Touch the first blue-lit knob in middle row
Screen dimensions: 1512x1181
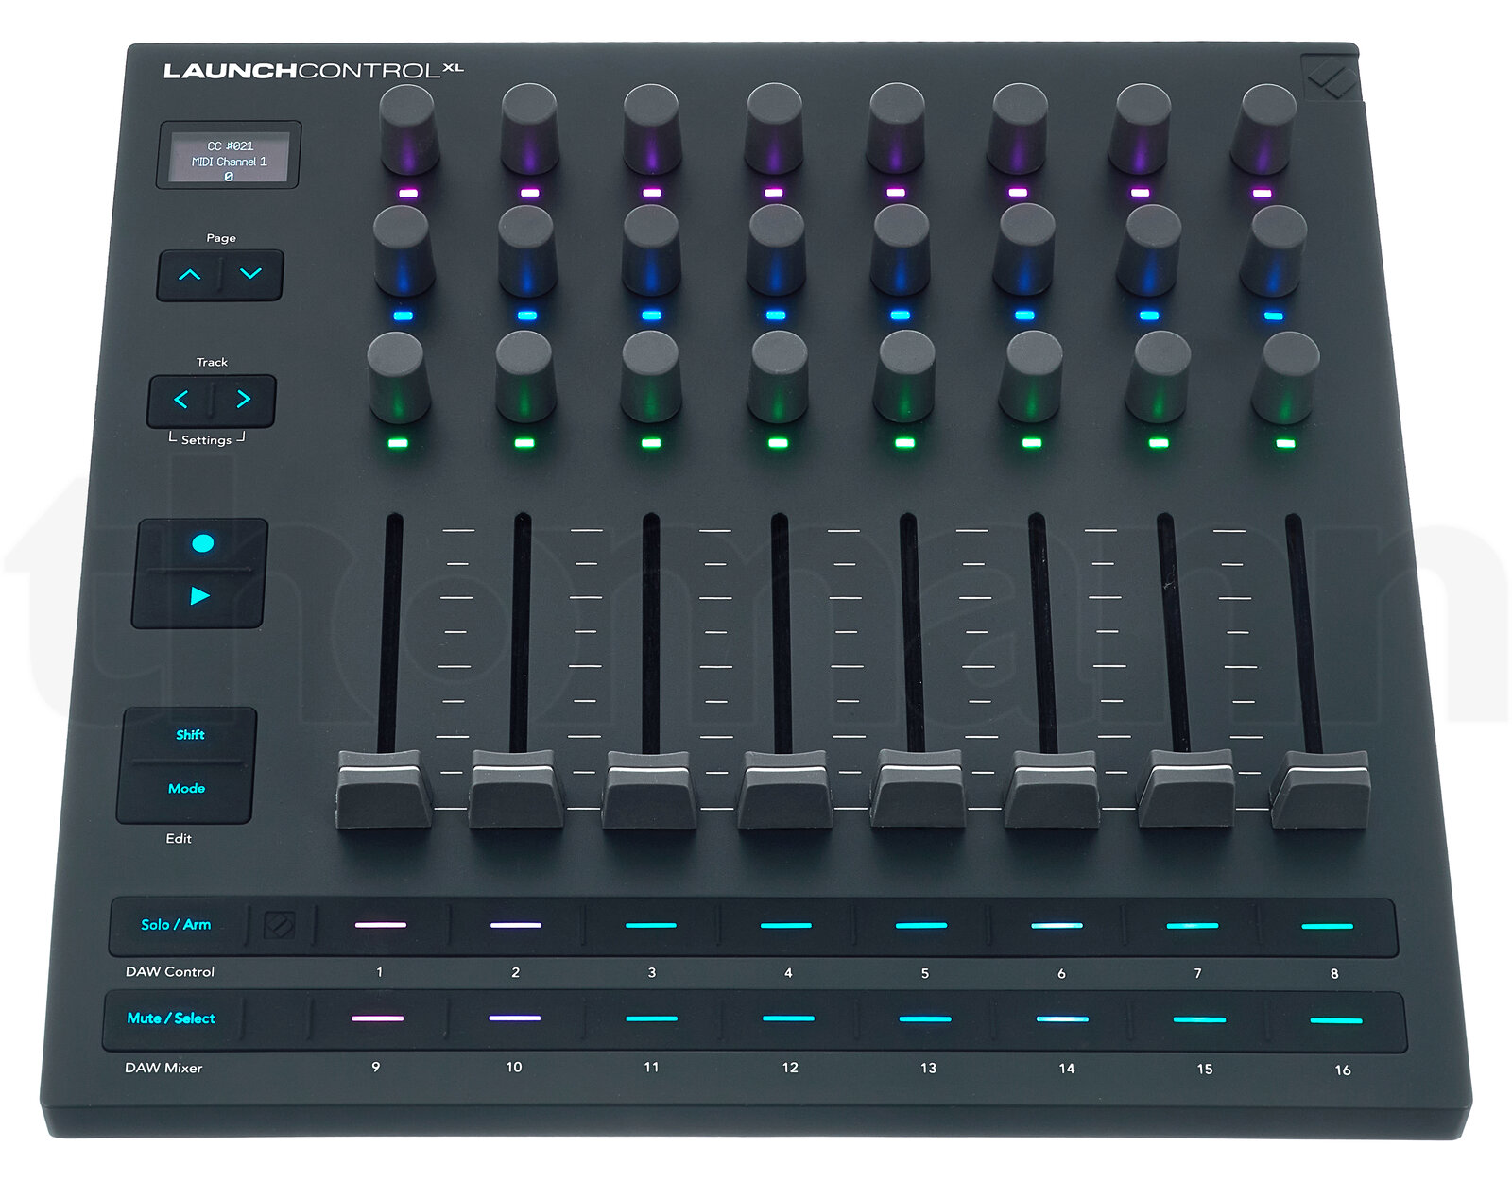pos(404,251)
